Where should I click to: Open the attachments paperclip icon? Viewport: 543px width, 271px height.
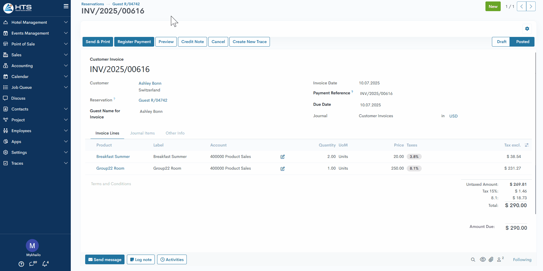[491, 260]
